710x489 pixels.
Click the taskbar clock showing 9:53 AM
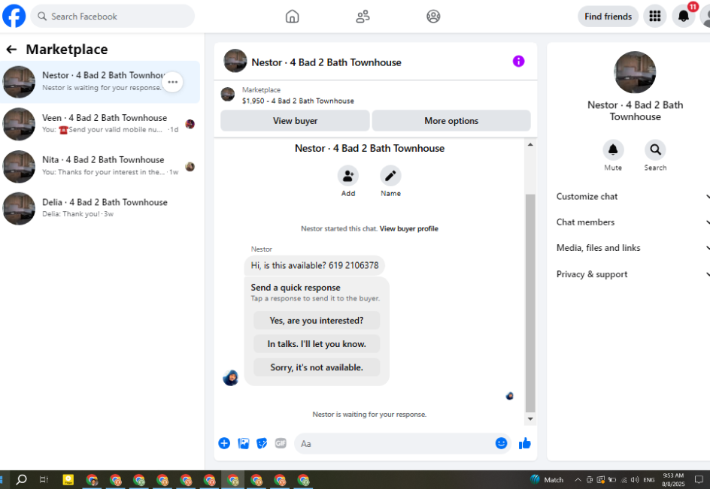tap(673, 480)
